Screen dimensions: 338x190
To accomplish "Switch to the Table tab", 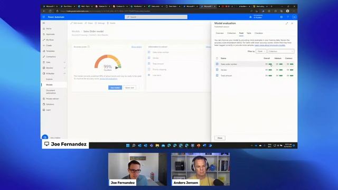I will [249, 33].
